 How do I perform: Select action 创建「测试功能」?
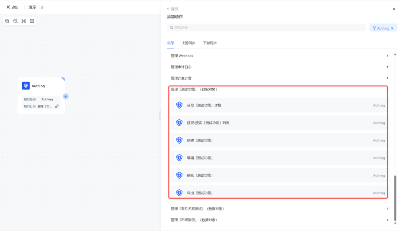click(x=279, y=140)
